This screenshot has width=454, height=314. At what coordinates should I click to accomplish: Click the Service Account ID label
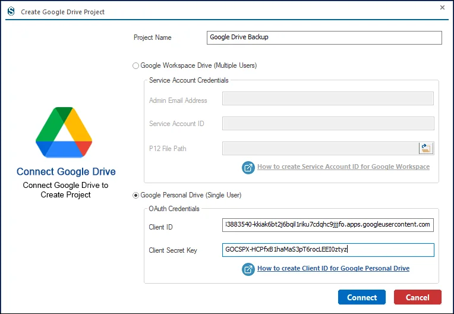coord(176,124)
